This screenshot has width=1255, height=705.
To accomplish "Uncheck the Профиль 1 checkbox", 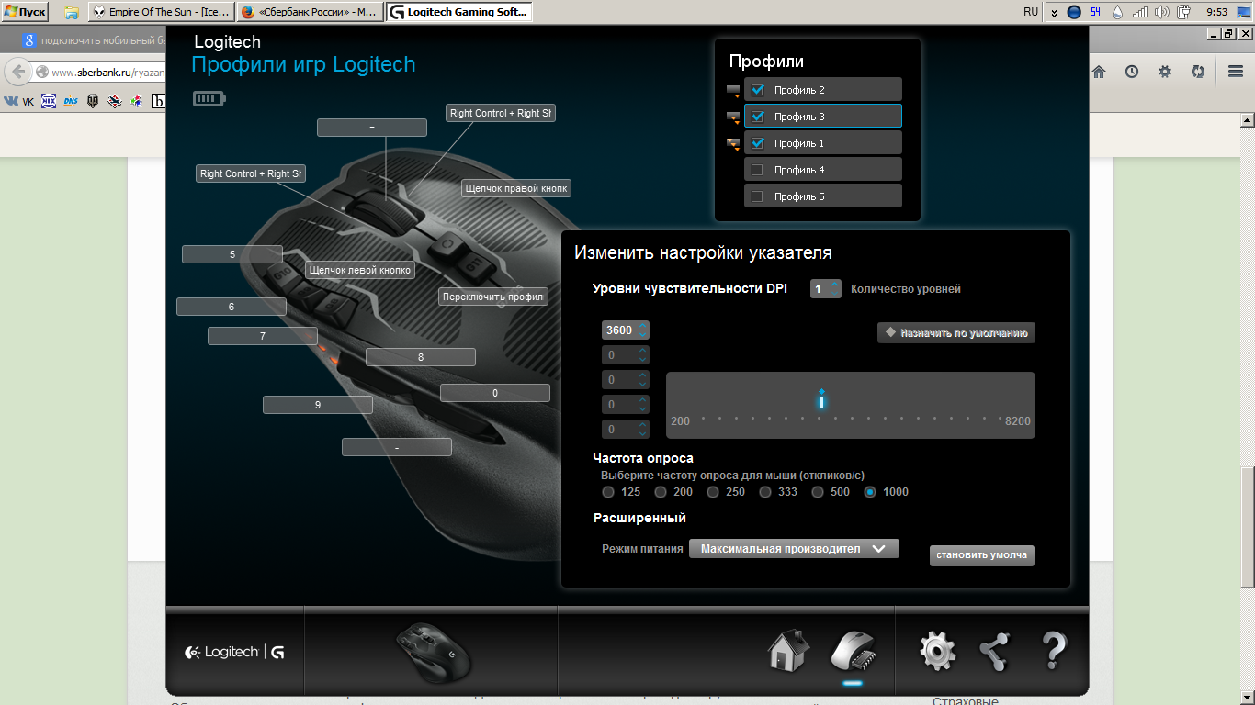I will tap(757, 143).
